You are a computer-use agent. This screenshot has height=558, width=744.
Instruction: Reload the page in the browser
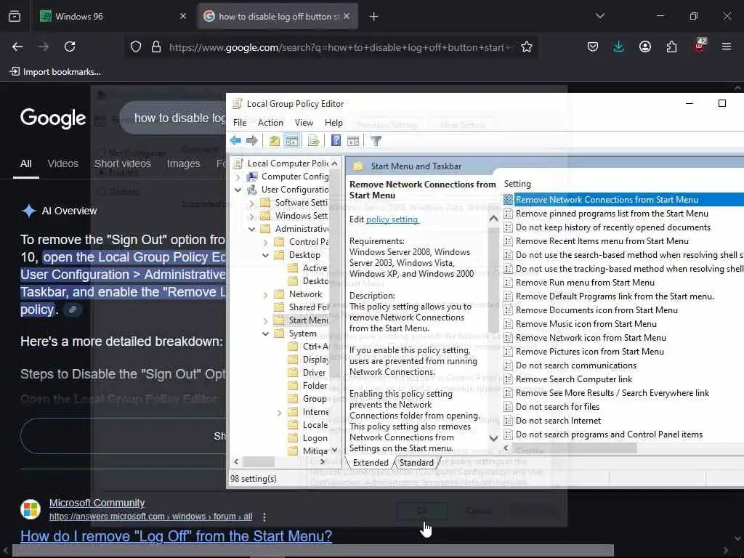[x=70, y=46]
